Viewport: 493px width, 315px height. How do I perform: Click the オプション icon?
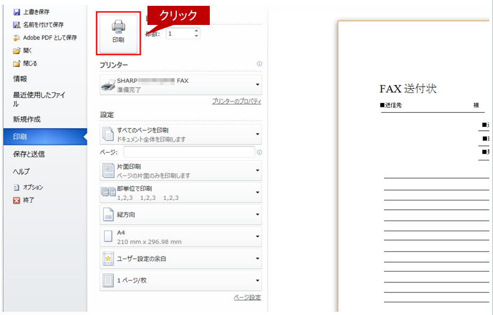point(17,188)
